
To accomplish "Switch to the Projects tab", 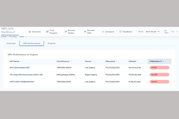I will [x=52, y=43].
